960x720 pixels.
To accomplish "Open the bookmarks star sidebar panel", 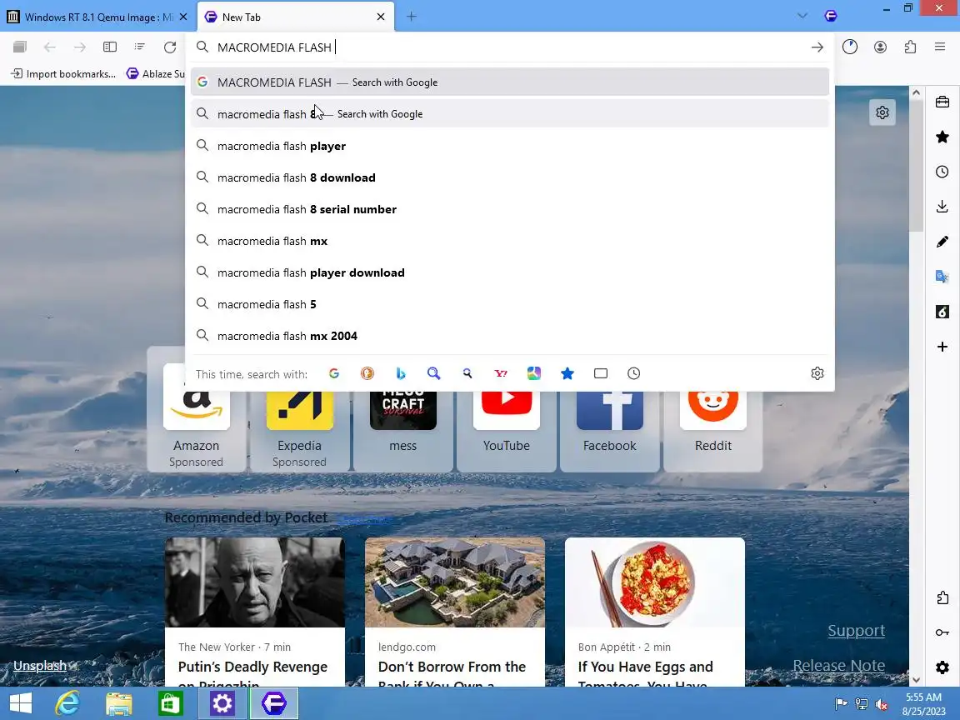I will [942, 137].
